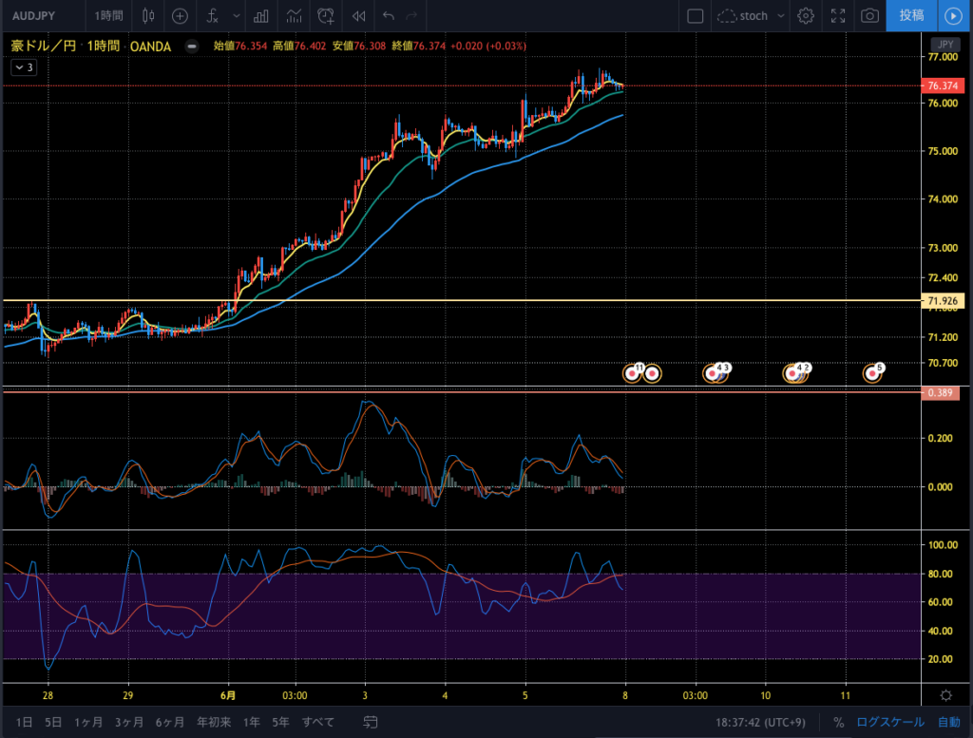Open axis settings gear at bottom right
Screen dimensions: 973x738
[945, 695]
